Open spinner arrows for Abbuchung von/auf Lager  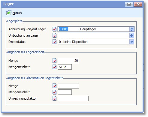point(131,29)
